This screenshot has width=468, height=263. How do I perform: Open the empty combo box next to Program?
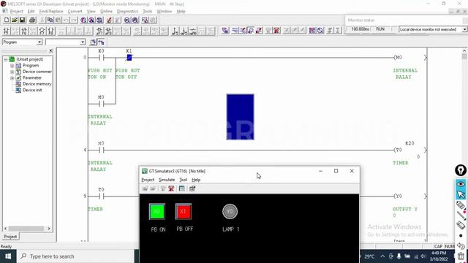tap(65, 42)
